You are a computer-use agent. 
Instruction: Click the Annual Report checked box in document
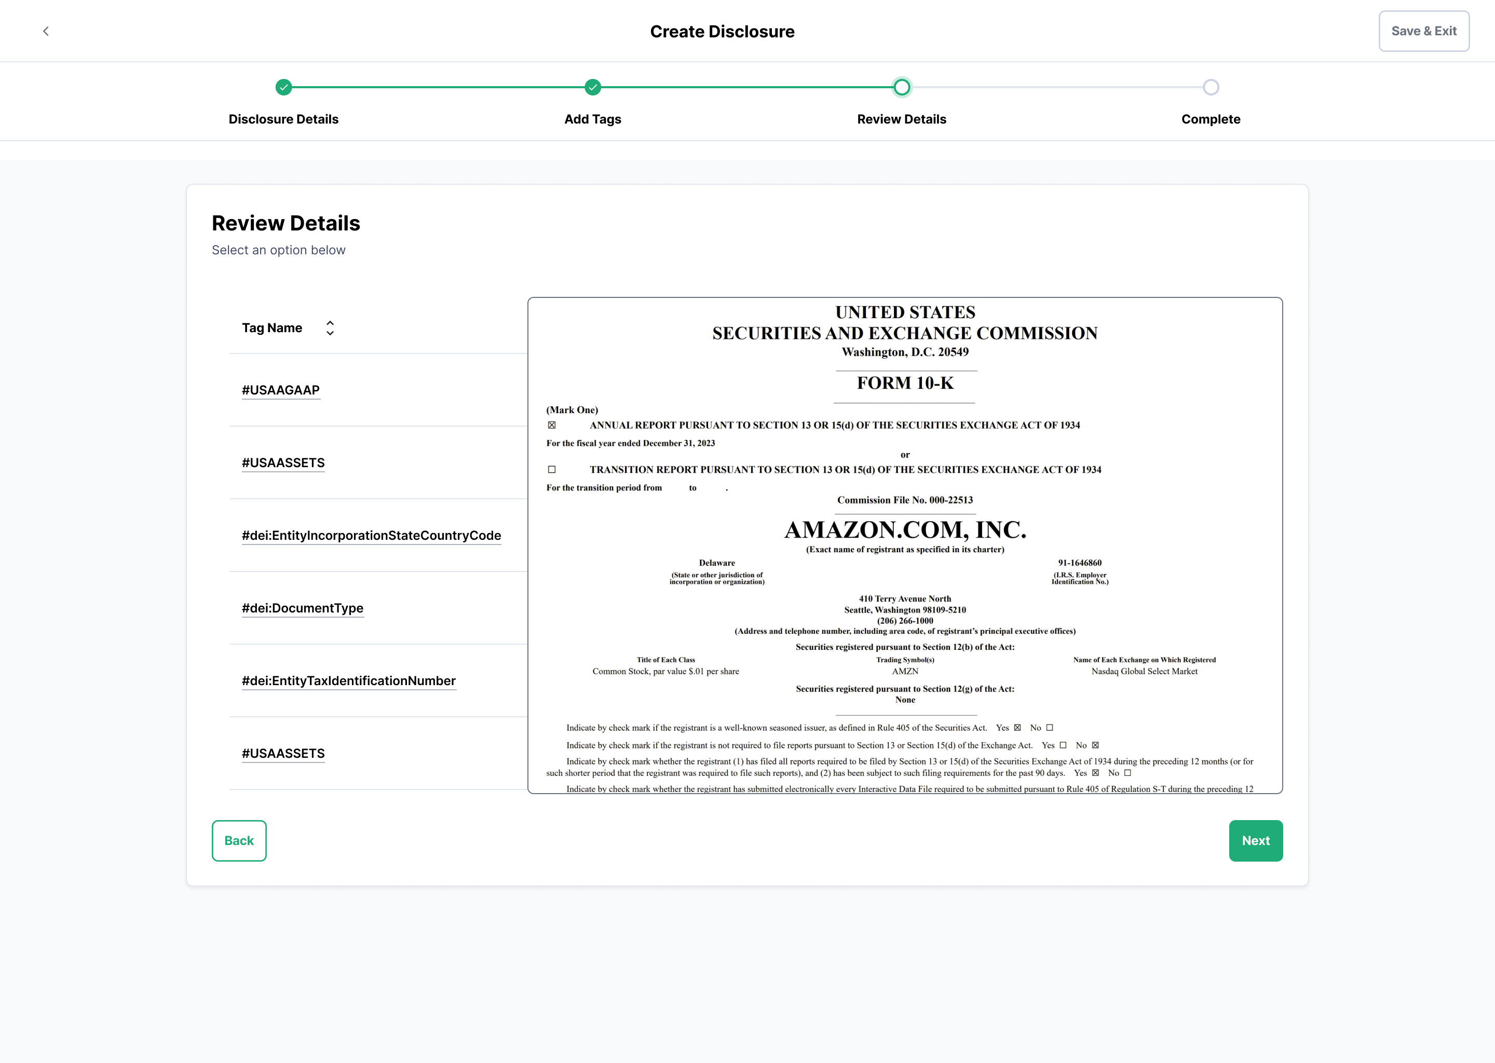coord(552,426)
